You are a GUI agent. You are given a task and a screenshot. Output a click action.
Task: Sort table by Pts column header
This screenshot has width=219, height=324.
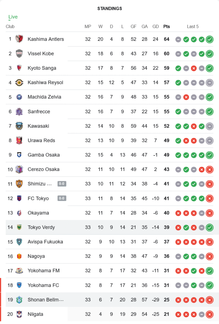point(166,27)
